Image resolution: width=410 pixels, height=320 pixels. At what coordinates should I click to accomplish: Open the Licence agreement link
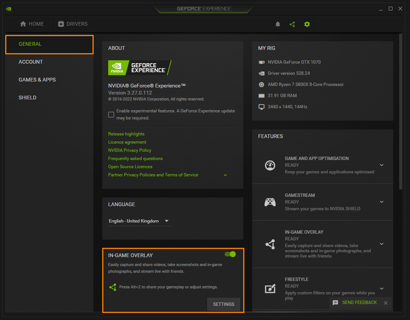(127, 142)
